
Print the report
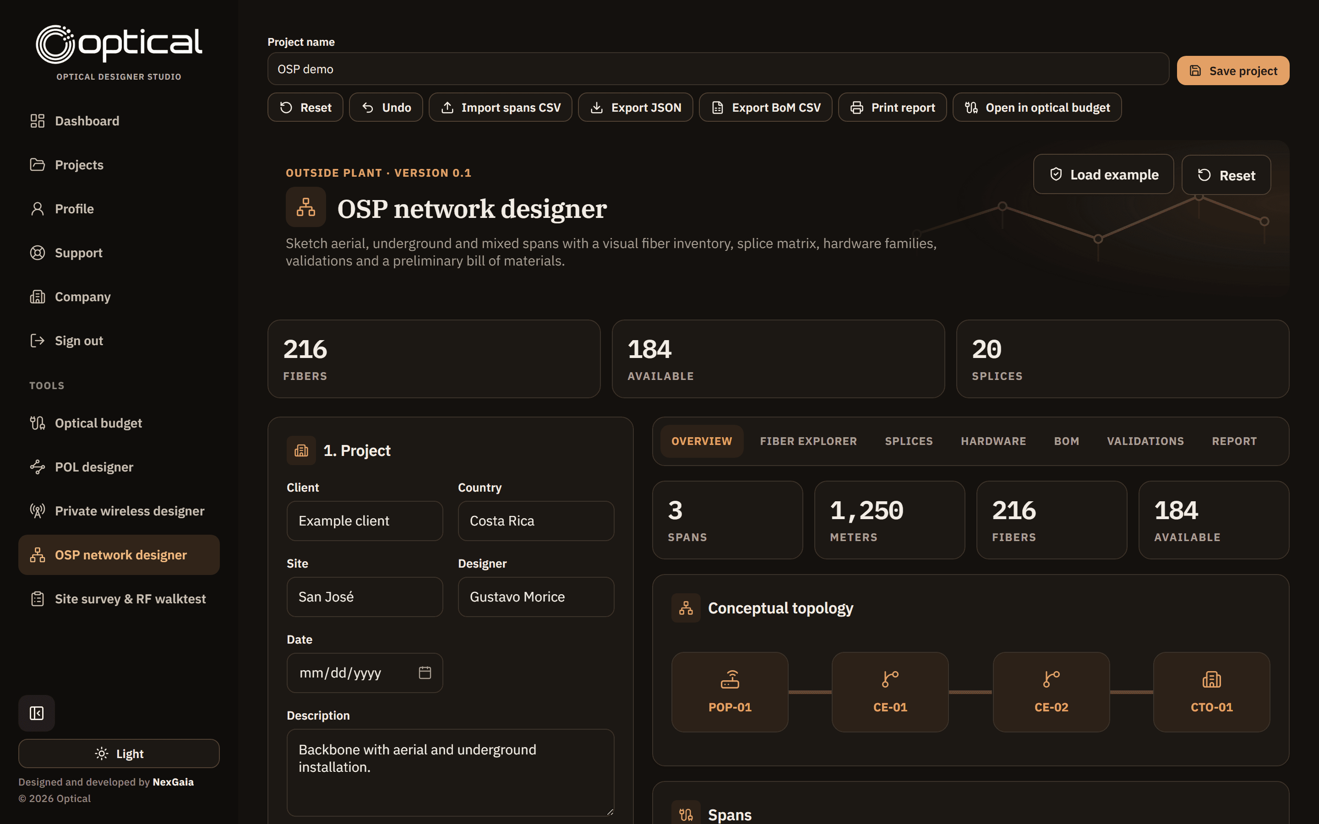pos(892,108)
